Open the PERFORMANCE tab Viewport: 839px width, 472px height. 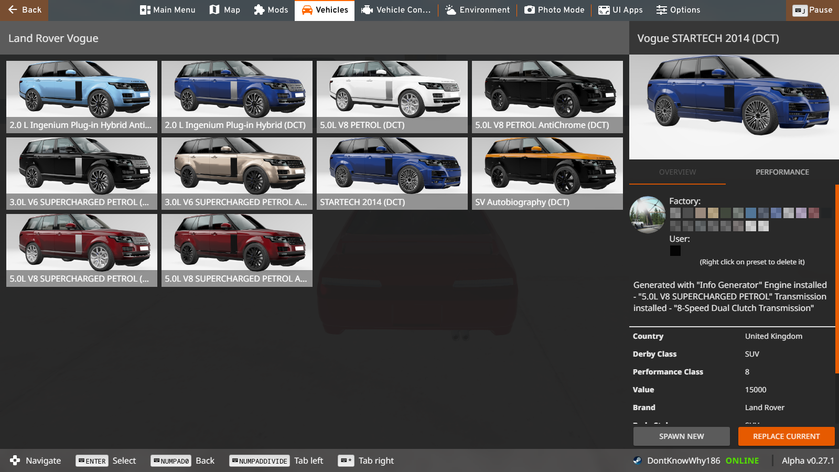[782, 172]
